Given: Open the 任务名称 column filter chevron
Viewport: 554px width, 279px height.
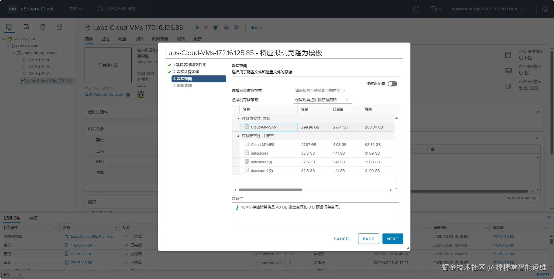Looking at the screenshot, I should coord(56,228).
